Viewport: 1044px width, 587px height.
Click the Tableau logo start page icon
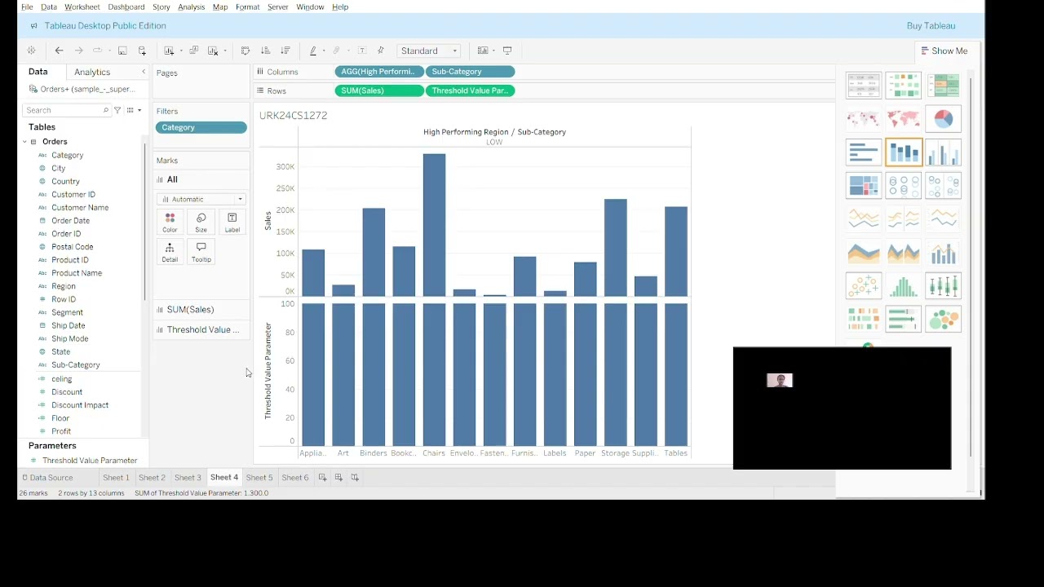[32, 51]
